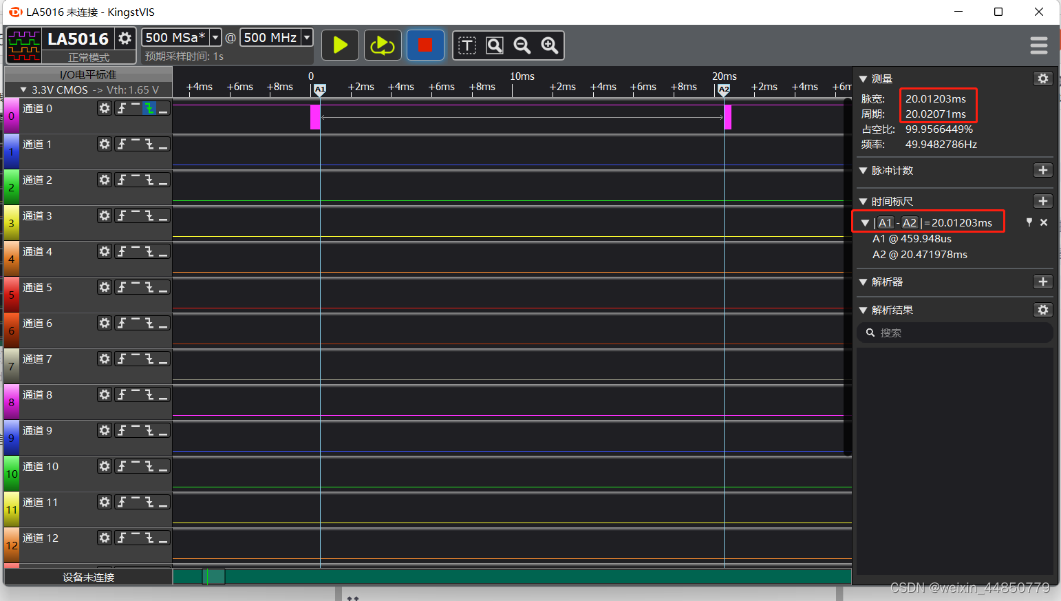Click the 搜索 search field
Screen dimensions: 1061x601
coord(955,333)
